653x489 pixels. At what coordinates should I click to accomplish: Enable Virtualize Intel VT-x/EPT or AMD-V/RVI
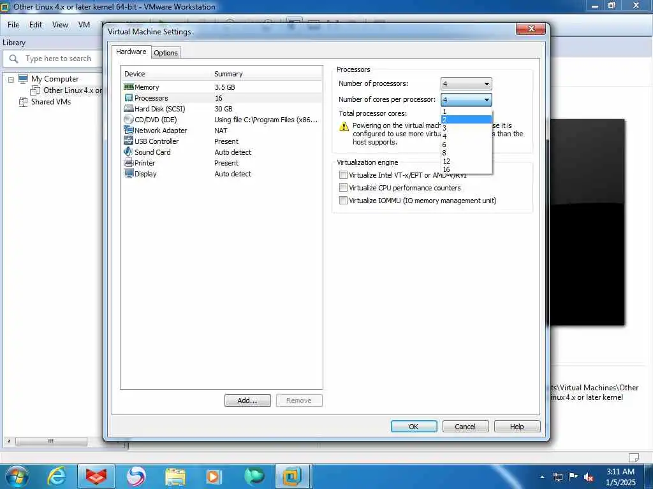tap(343, 174)
